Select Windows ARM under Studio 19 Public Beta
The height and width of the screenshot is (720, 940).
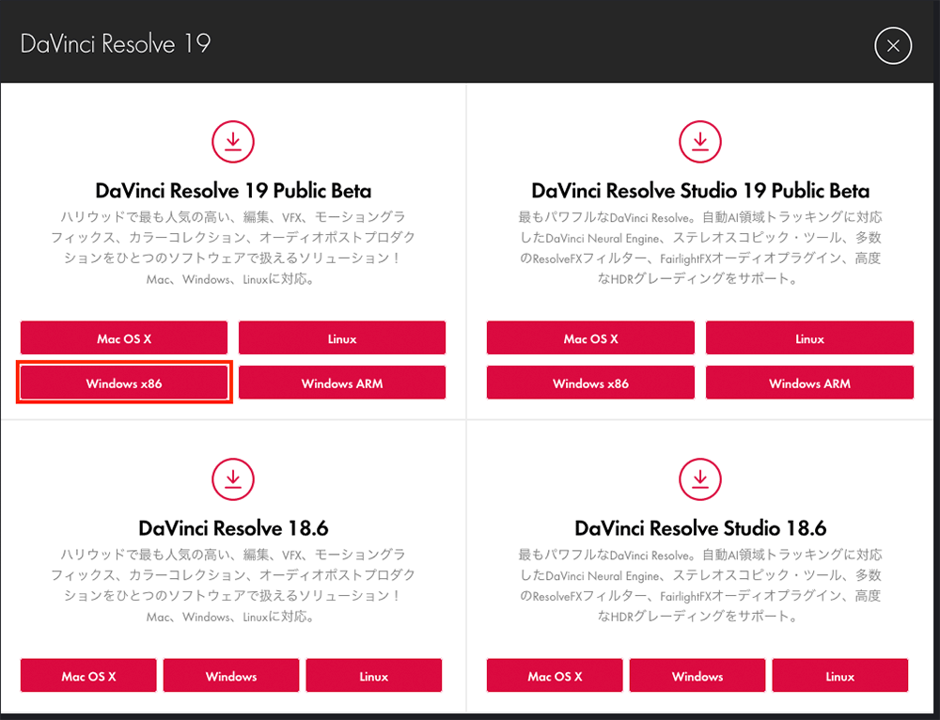[810, 383]
